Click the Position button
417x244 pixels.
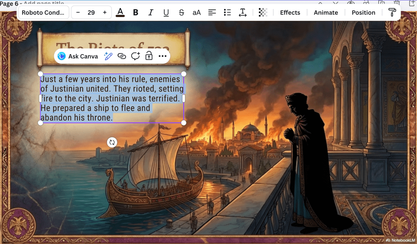point(363,13)
